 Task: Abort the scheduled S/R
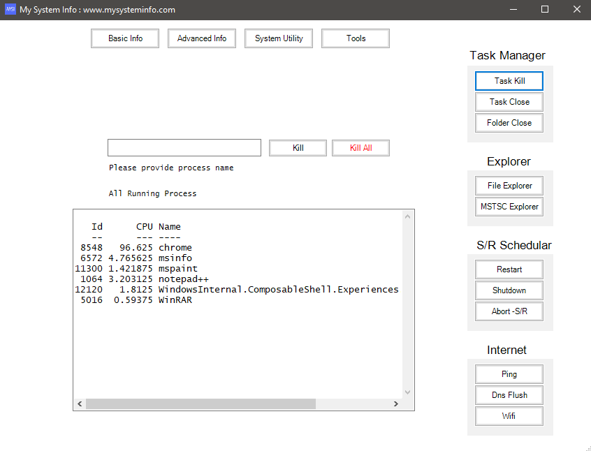[509, 311]
